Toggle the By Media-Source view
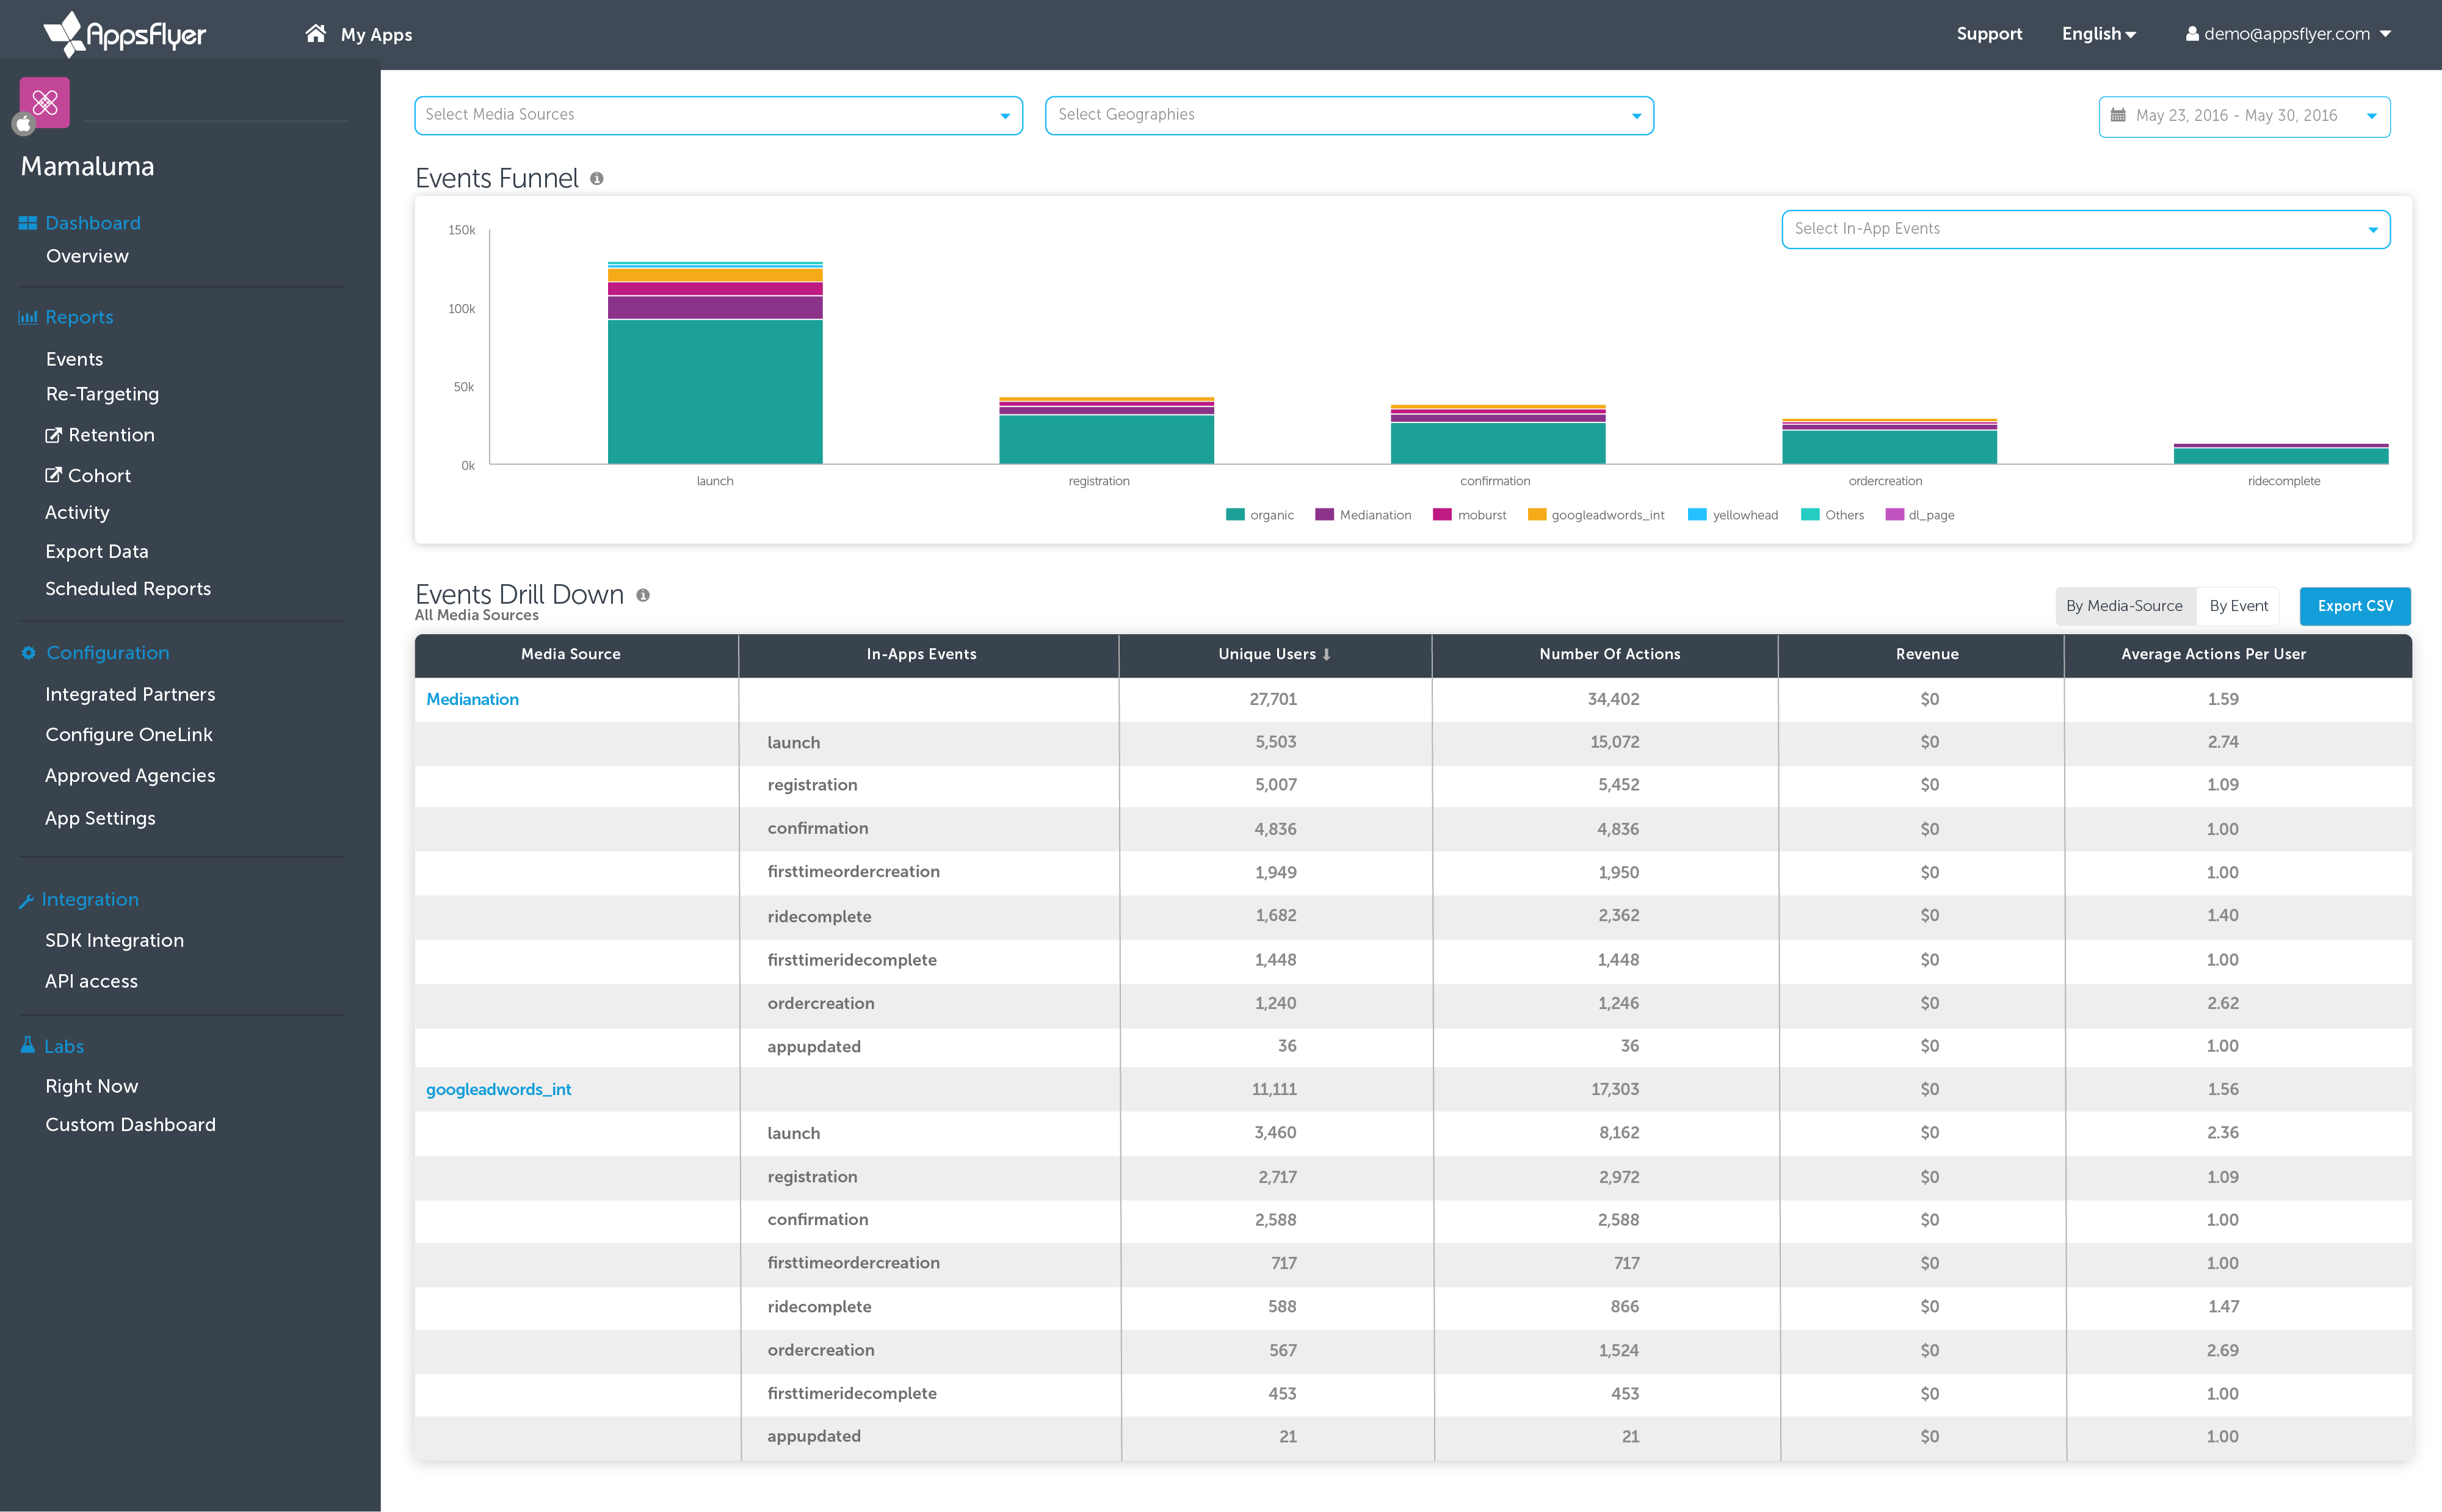This screenshot has width=2442, height=1512. [2124, 606]
